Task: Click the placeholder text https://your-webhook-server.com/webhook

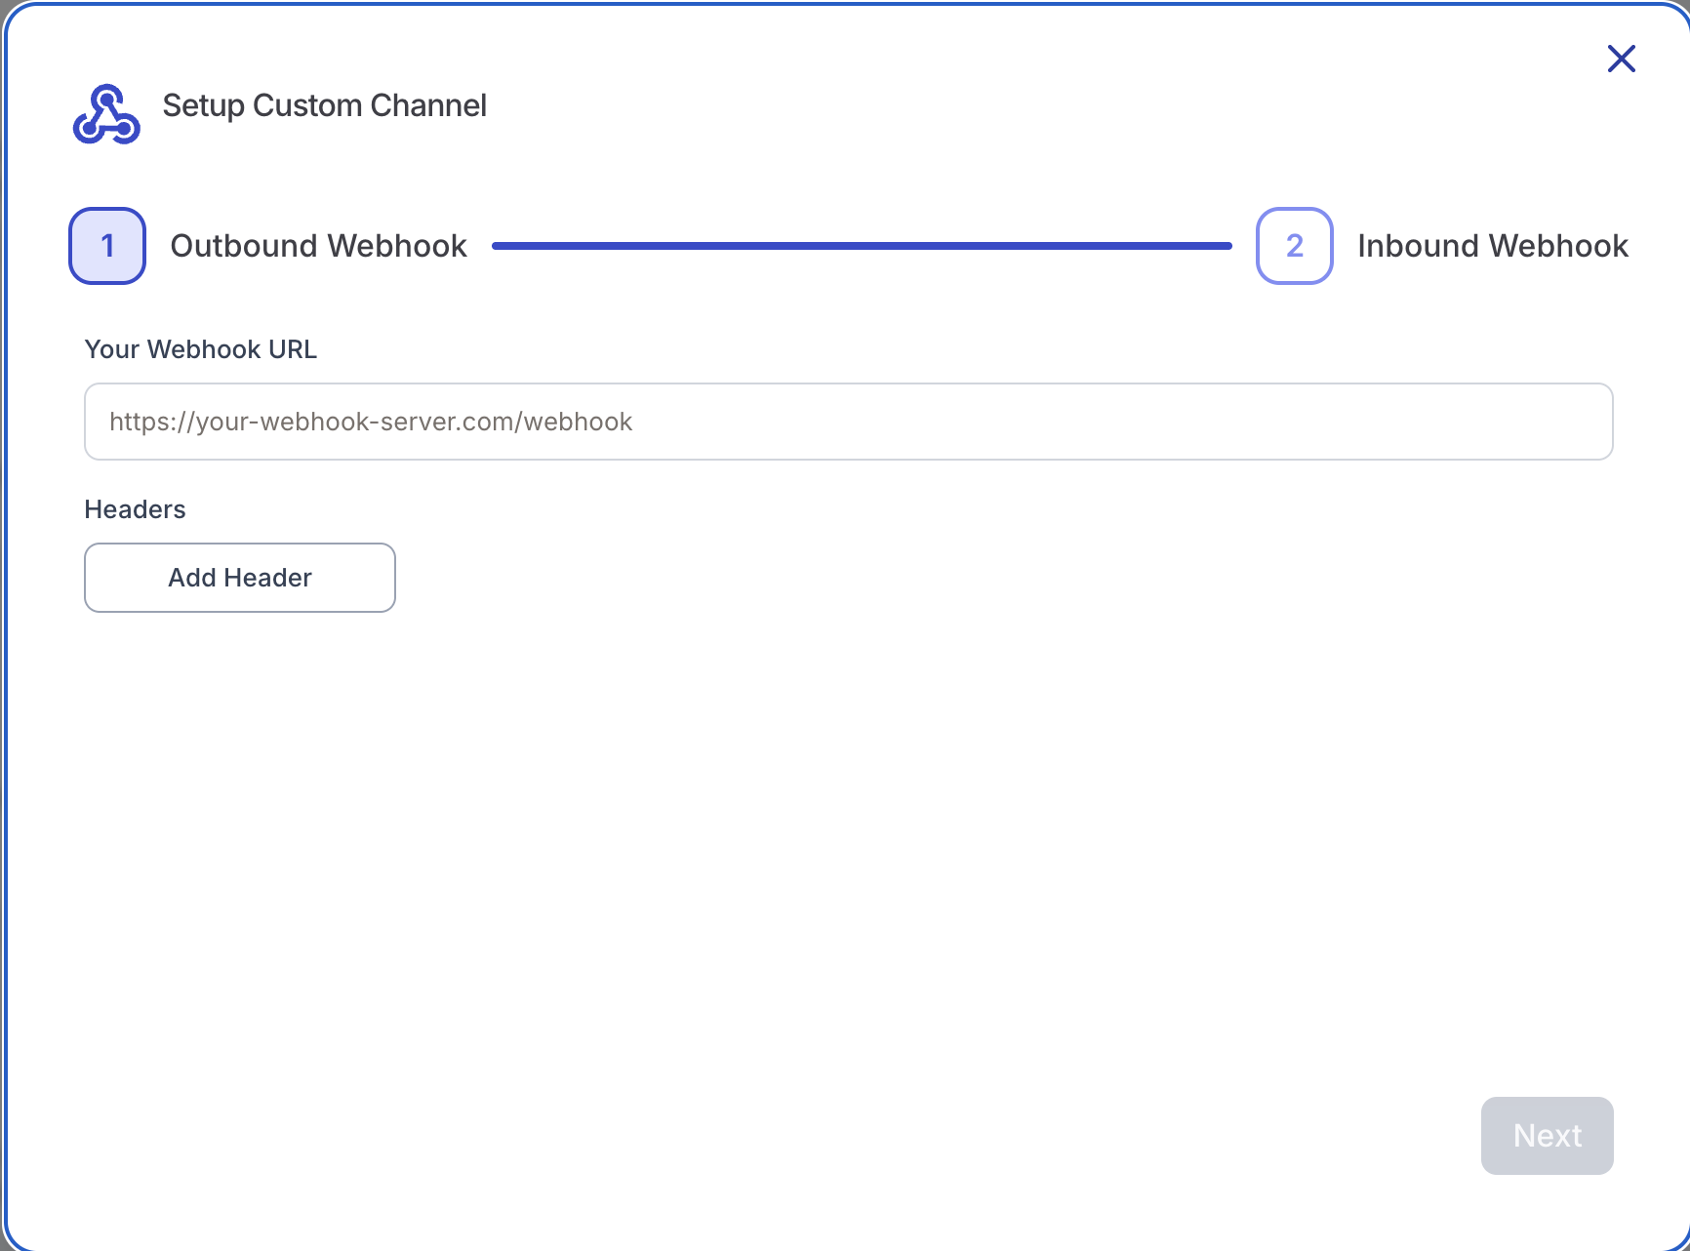Action: [x=371, y=422]
